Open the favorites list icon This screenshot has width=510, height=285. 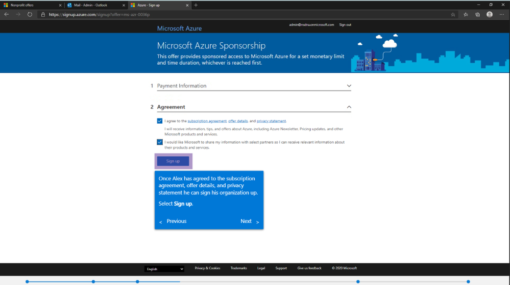(466, 15)
